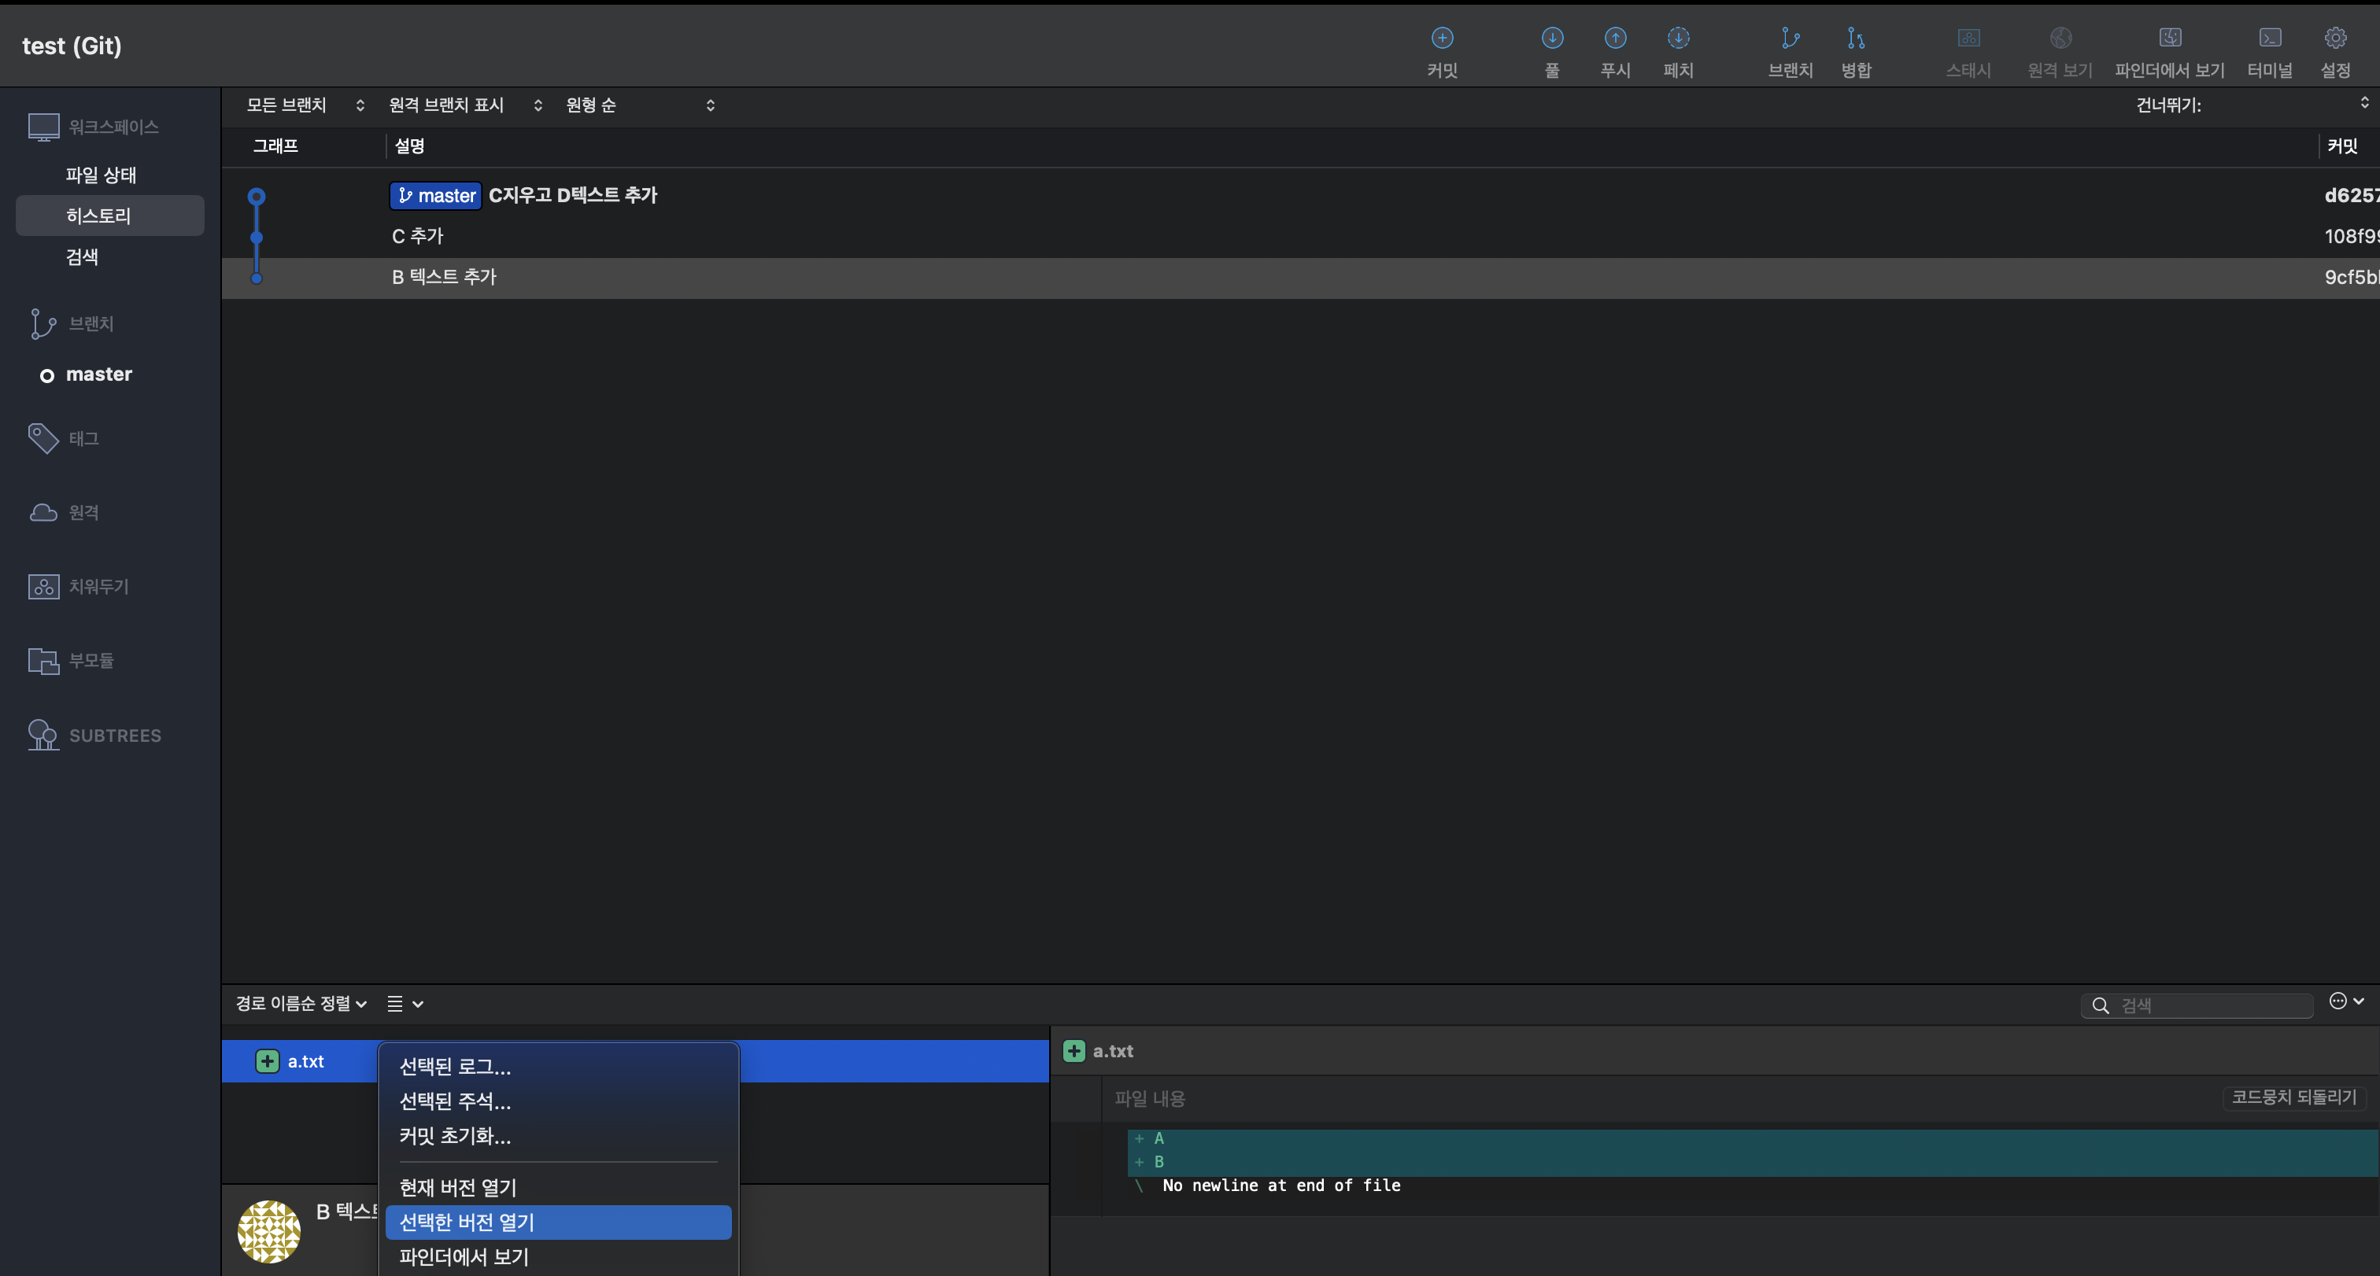Click the Merge (병합) toolbar icon

(1855, 39)
